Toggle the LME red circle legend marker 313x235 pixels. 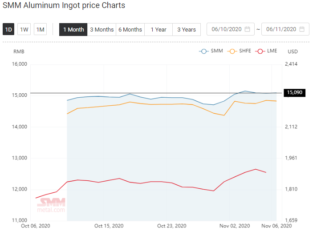pos(260,51)
